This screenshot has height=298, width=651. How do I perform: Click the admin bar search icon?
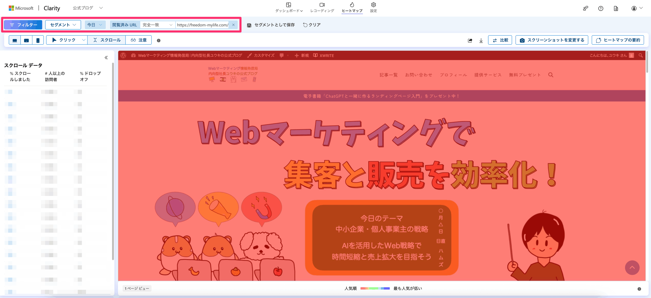(641, 55)
